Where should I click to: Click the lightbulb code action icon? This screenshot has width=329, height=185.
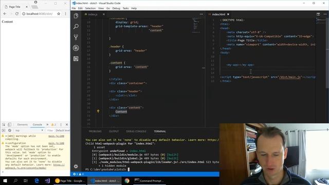click(98, 112)
